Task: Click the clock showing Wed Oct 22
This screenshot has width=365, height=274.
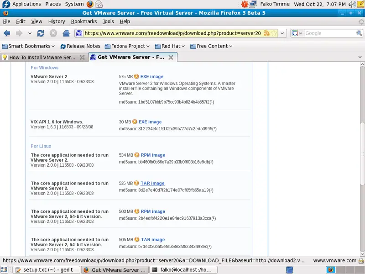Action: tap(320, 4)
